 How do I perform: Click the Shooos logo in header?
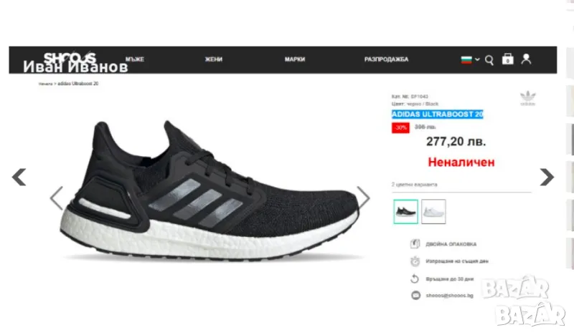click(70, 57)
